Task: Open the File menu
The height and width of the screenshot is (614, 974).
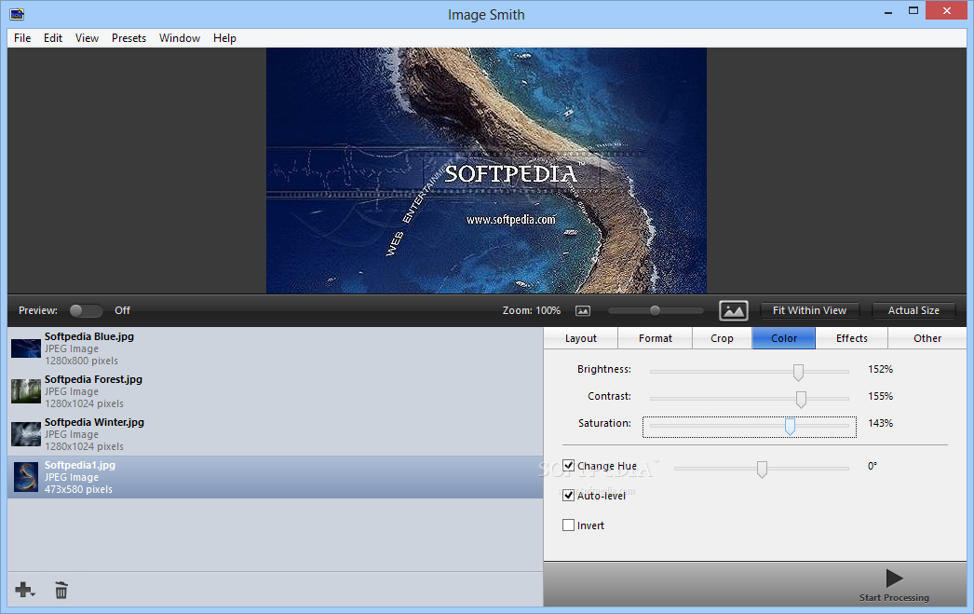Action: pyautogui.click(x=22, y=38)
